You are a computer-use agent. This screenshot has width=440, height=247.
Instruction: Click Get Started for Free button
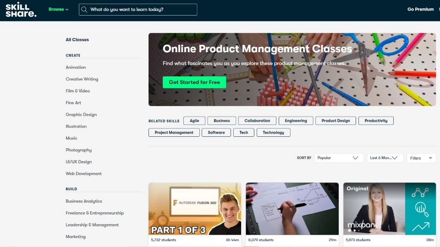click(x=194, y=82)
